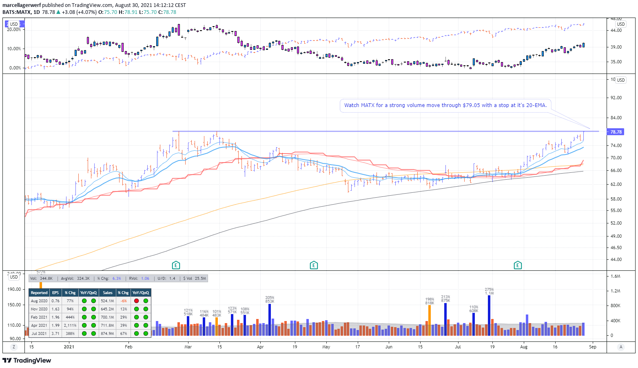The height and width of the screenshot is (368, 638).
Task: Click the Aug label on time axis
Action: [x=524, y=347]
